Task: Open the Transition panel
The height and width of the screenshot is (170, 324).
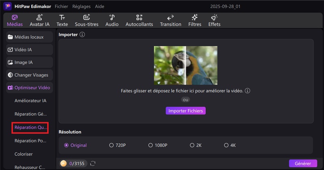Action: click(x=171, y=21)
